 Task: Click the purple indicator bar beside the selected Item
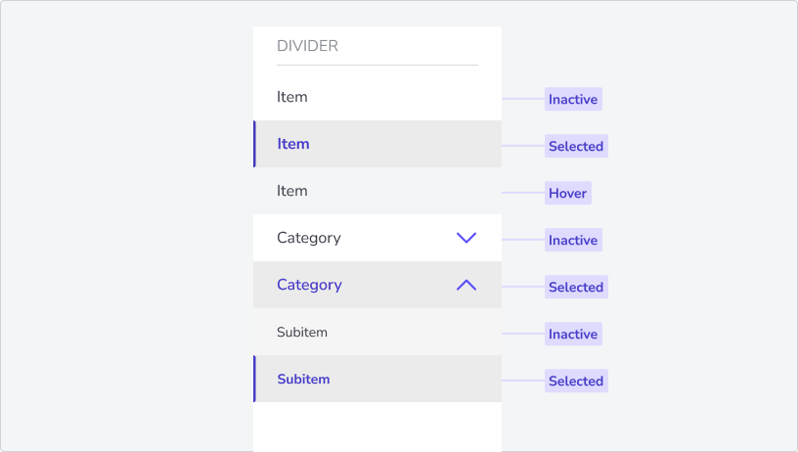point(254,144)
